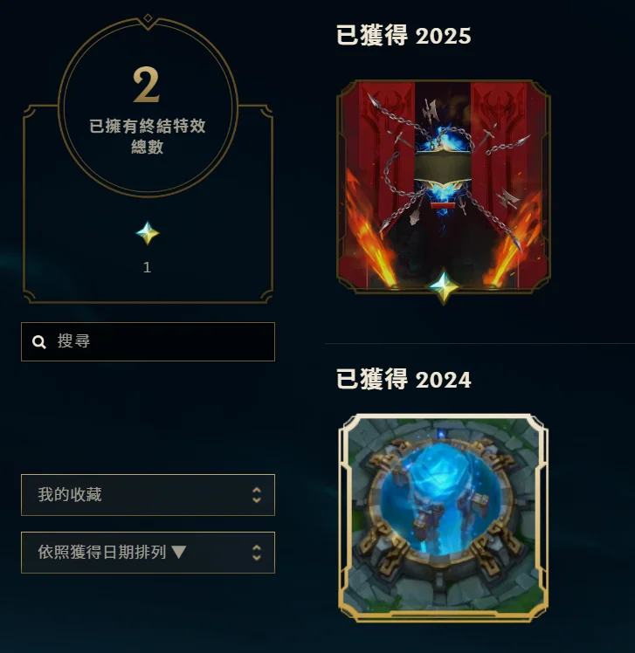Open the 依照獲得日期排列 sort dropdown
Screen dimensions: 635x653
click(148, 553)
